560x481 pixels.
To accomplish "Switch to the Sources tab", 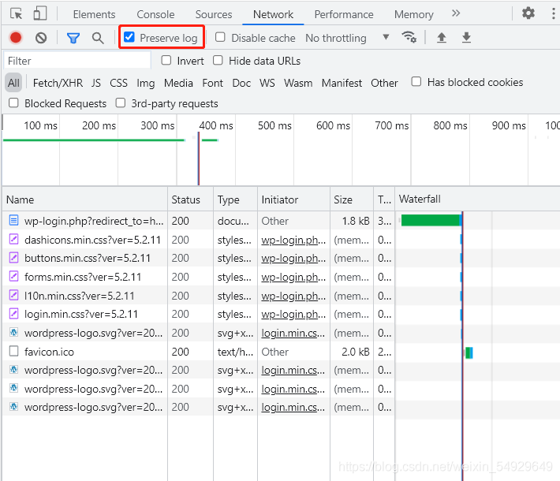I will click(213, 14).
